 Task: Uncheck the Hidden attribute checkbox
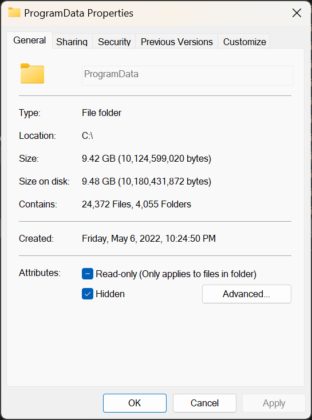[x=88, y=294]
